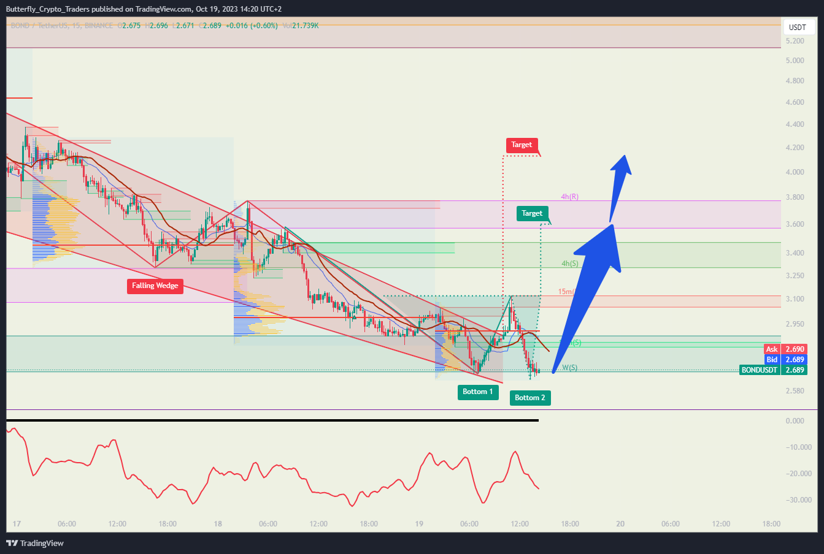Screen dimensions: 824x554
Task: Click the 4h(S) zone label
Action: (570, 264)
